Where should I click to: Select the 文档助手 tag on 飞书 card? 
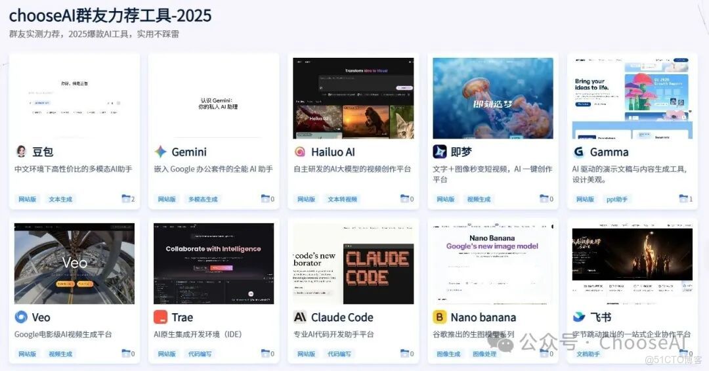click(588, 354)
